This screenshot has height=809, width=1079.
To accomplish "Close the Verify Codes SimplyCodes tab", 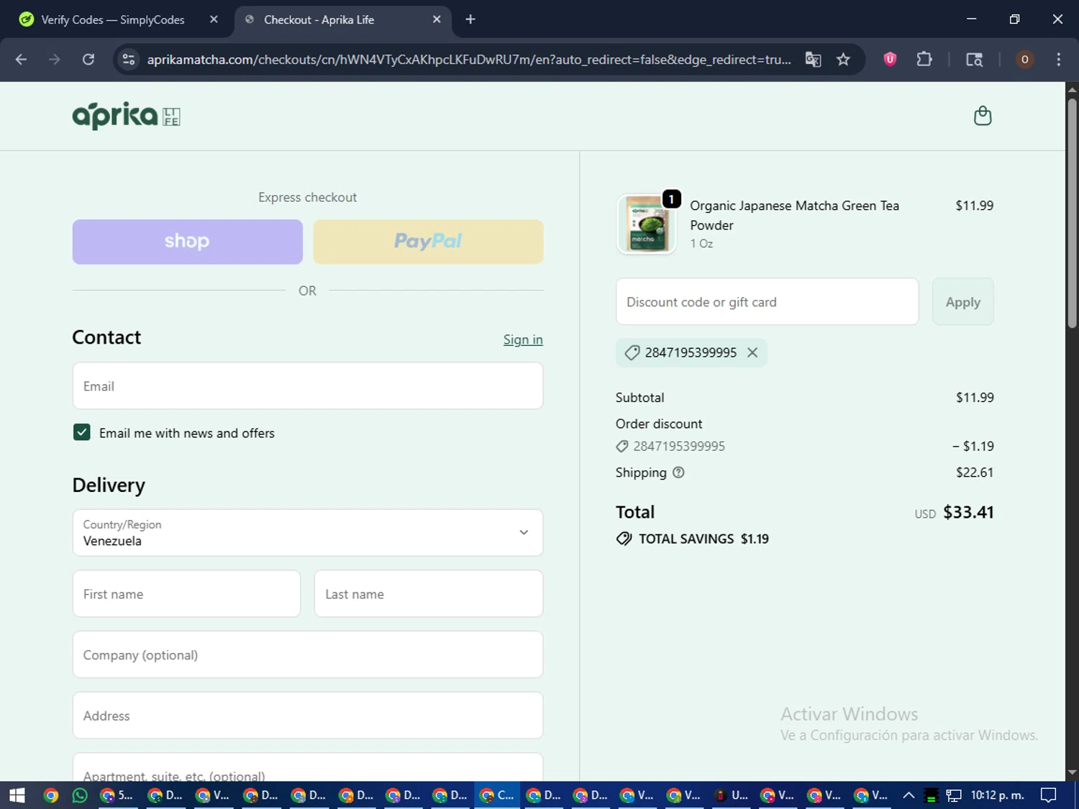I will pos(214,19).
